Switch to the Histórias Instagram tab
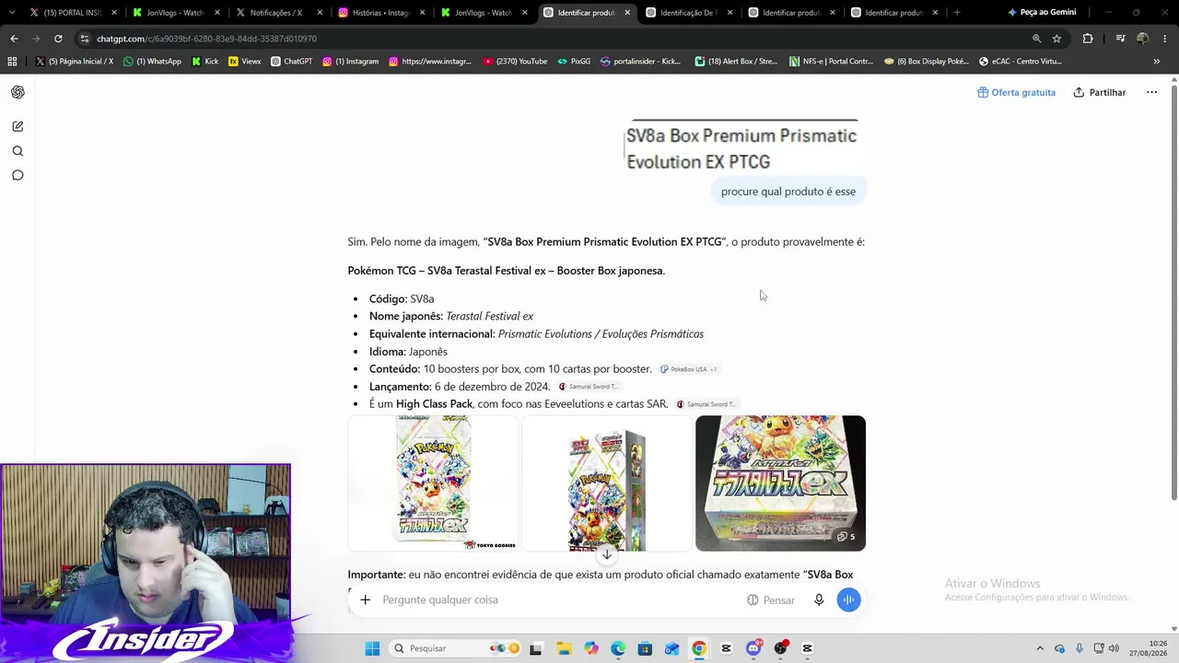 (x=382, y=13)
